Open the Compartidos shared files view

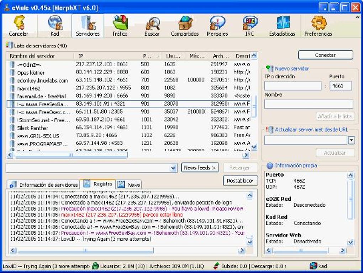(184, 26)
